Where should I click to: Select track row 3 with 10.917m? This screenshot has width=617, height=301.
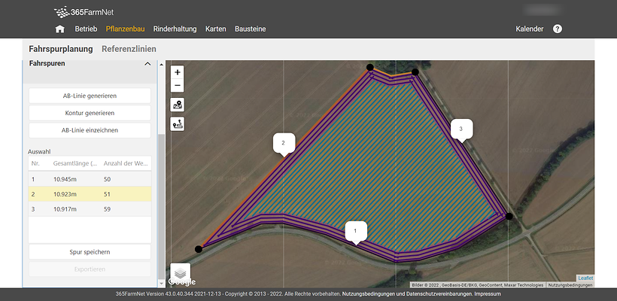click(x=90, y=208)
